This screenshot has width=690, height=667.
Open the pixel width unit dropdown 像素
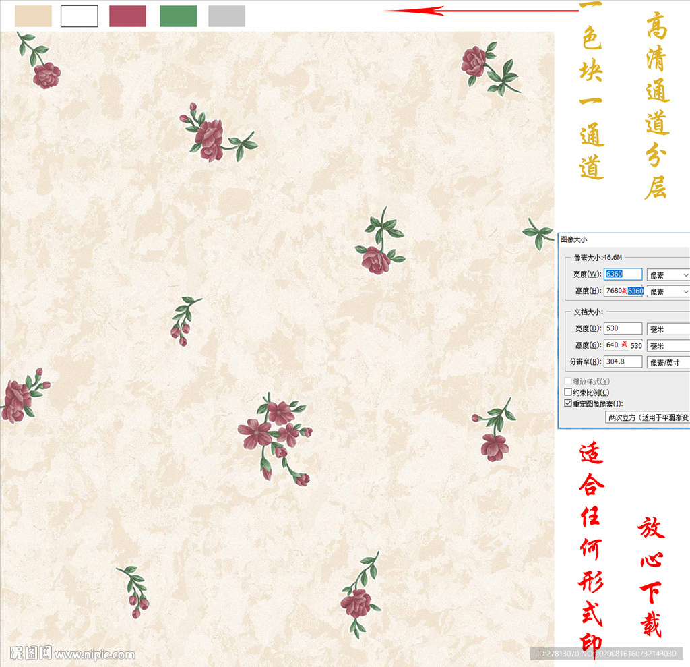pos(668,275)
